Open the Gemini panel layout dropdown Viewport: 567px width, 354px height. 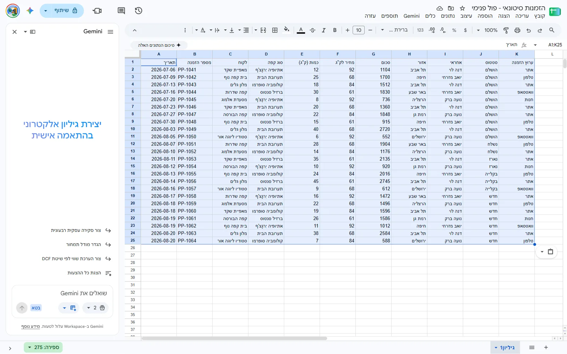30,32
